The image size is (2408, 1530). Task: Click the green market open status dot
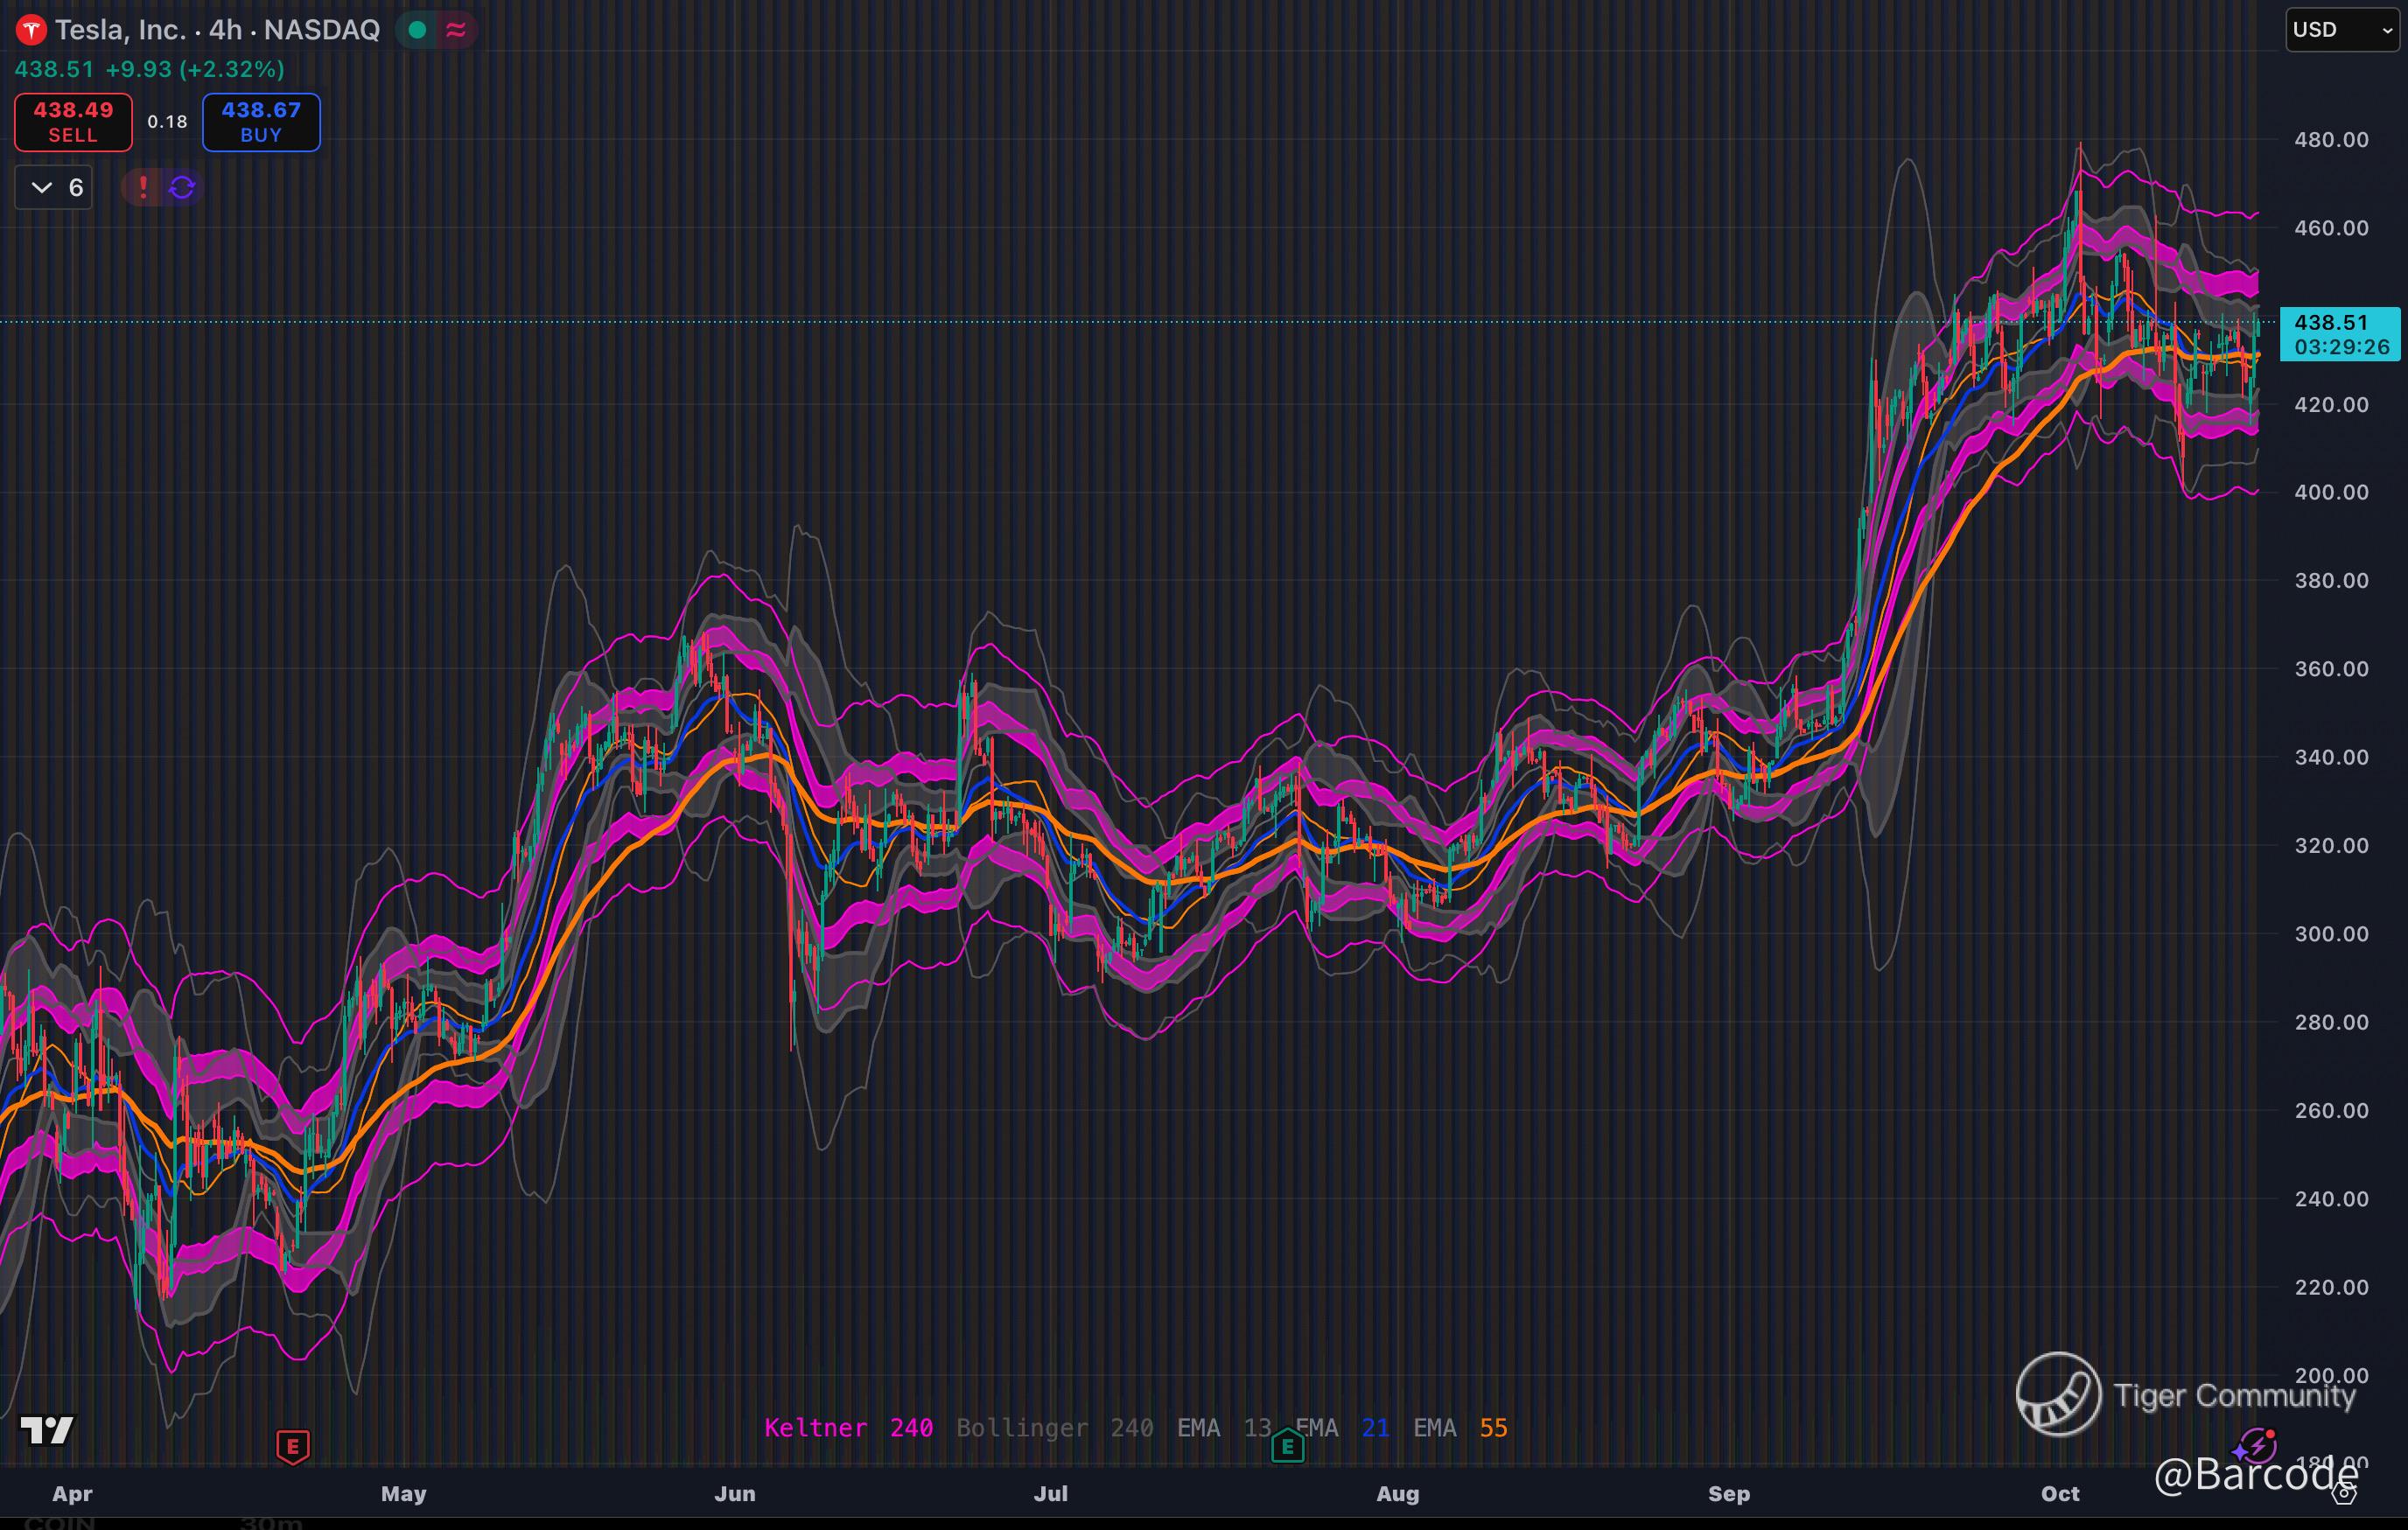(418, 31)
